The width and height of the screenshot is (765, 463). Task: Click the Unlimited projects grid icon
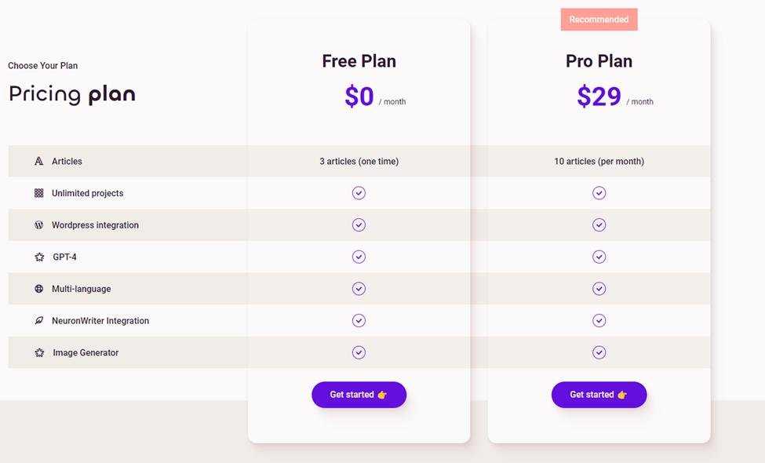[39, 193]
